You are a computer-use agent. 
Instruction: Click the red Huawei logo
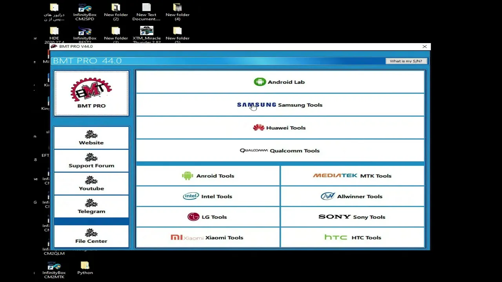[x=259, y=127]
